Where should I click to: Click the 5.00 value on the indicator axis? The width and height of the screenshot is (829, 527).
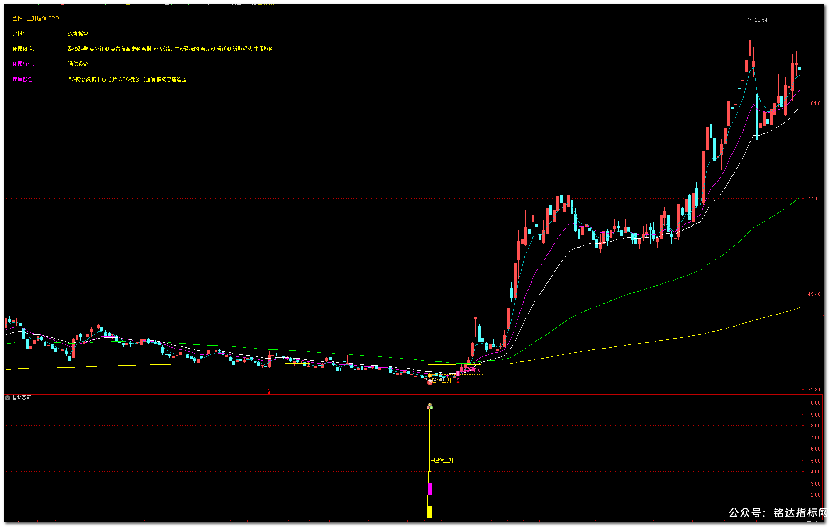[815, 461]
